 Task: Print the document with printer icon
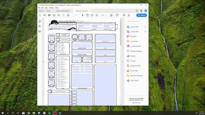pos(49,15)
